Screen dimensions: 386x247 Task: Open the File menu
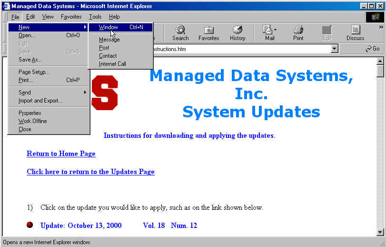pos(15,17)
